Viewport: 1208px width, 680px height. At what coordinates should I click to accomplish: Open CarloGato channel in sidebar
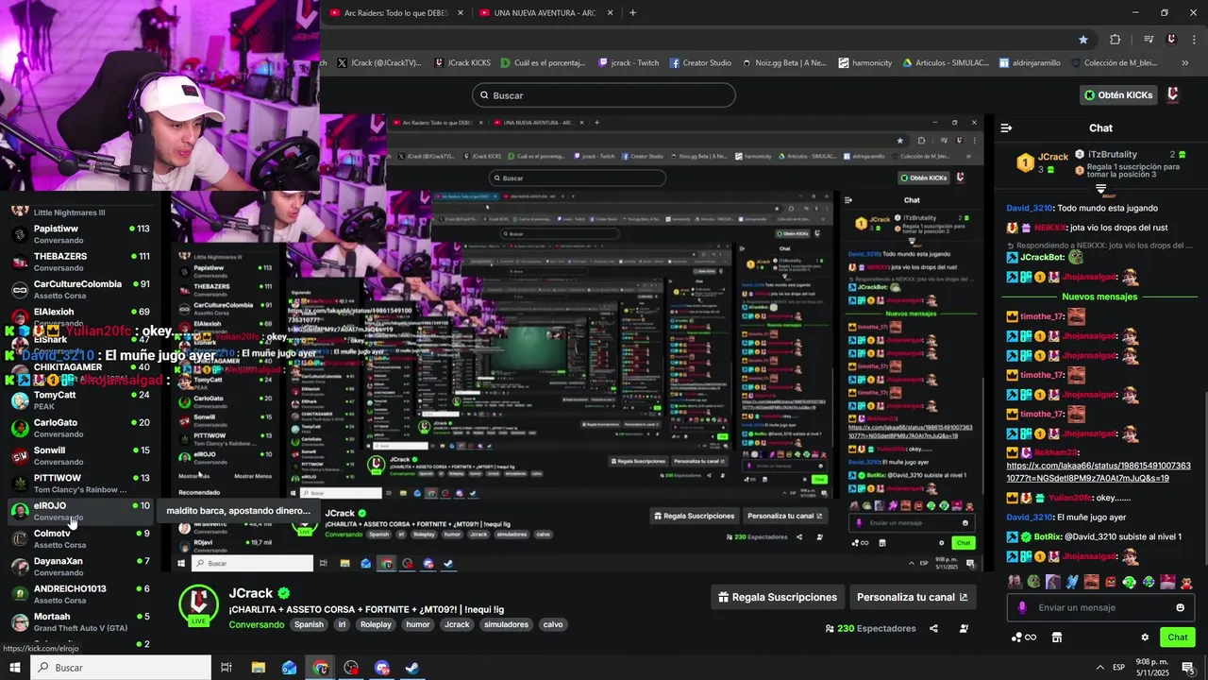[79, 428]
